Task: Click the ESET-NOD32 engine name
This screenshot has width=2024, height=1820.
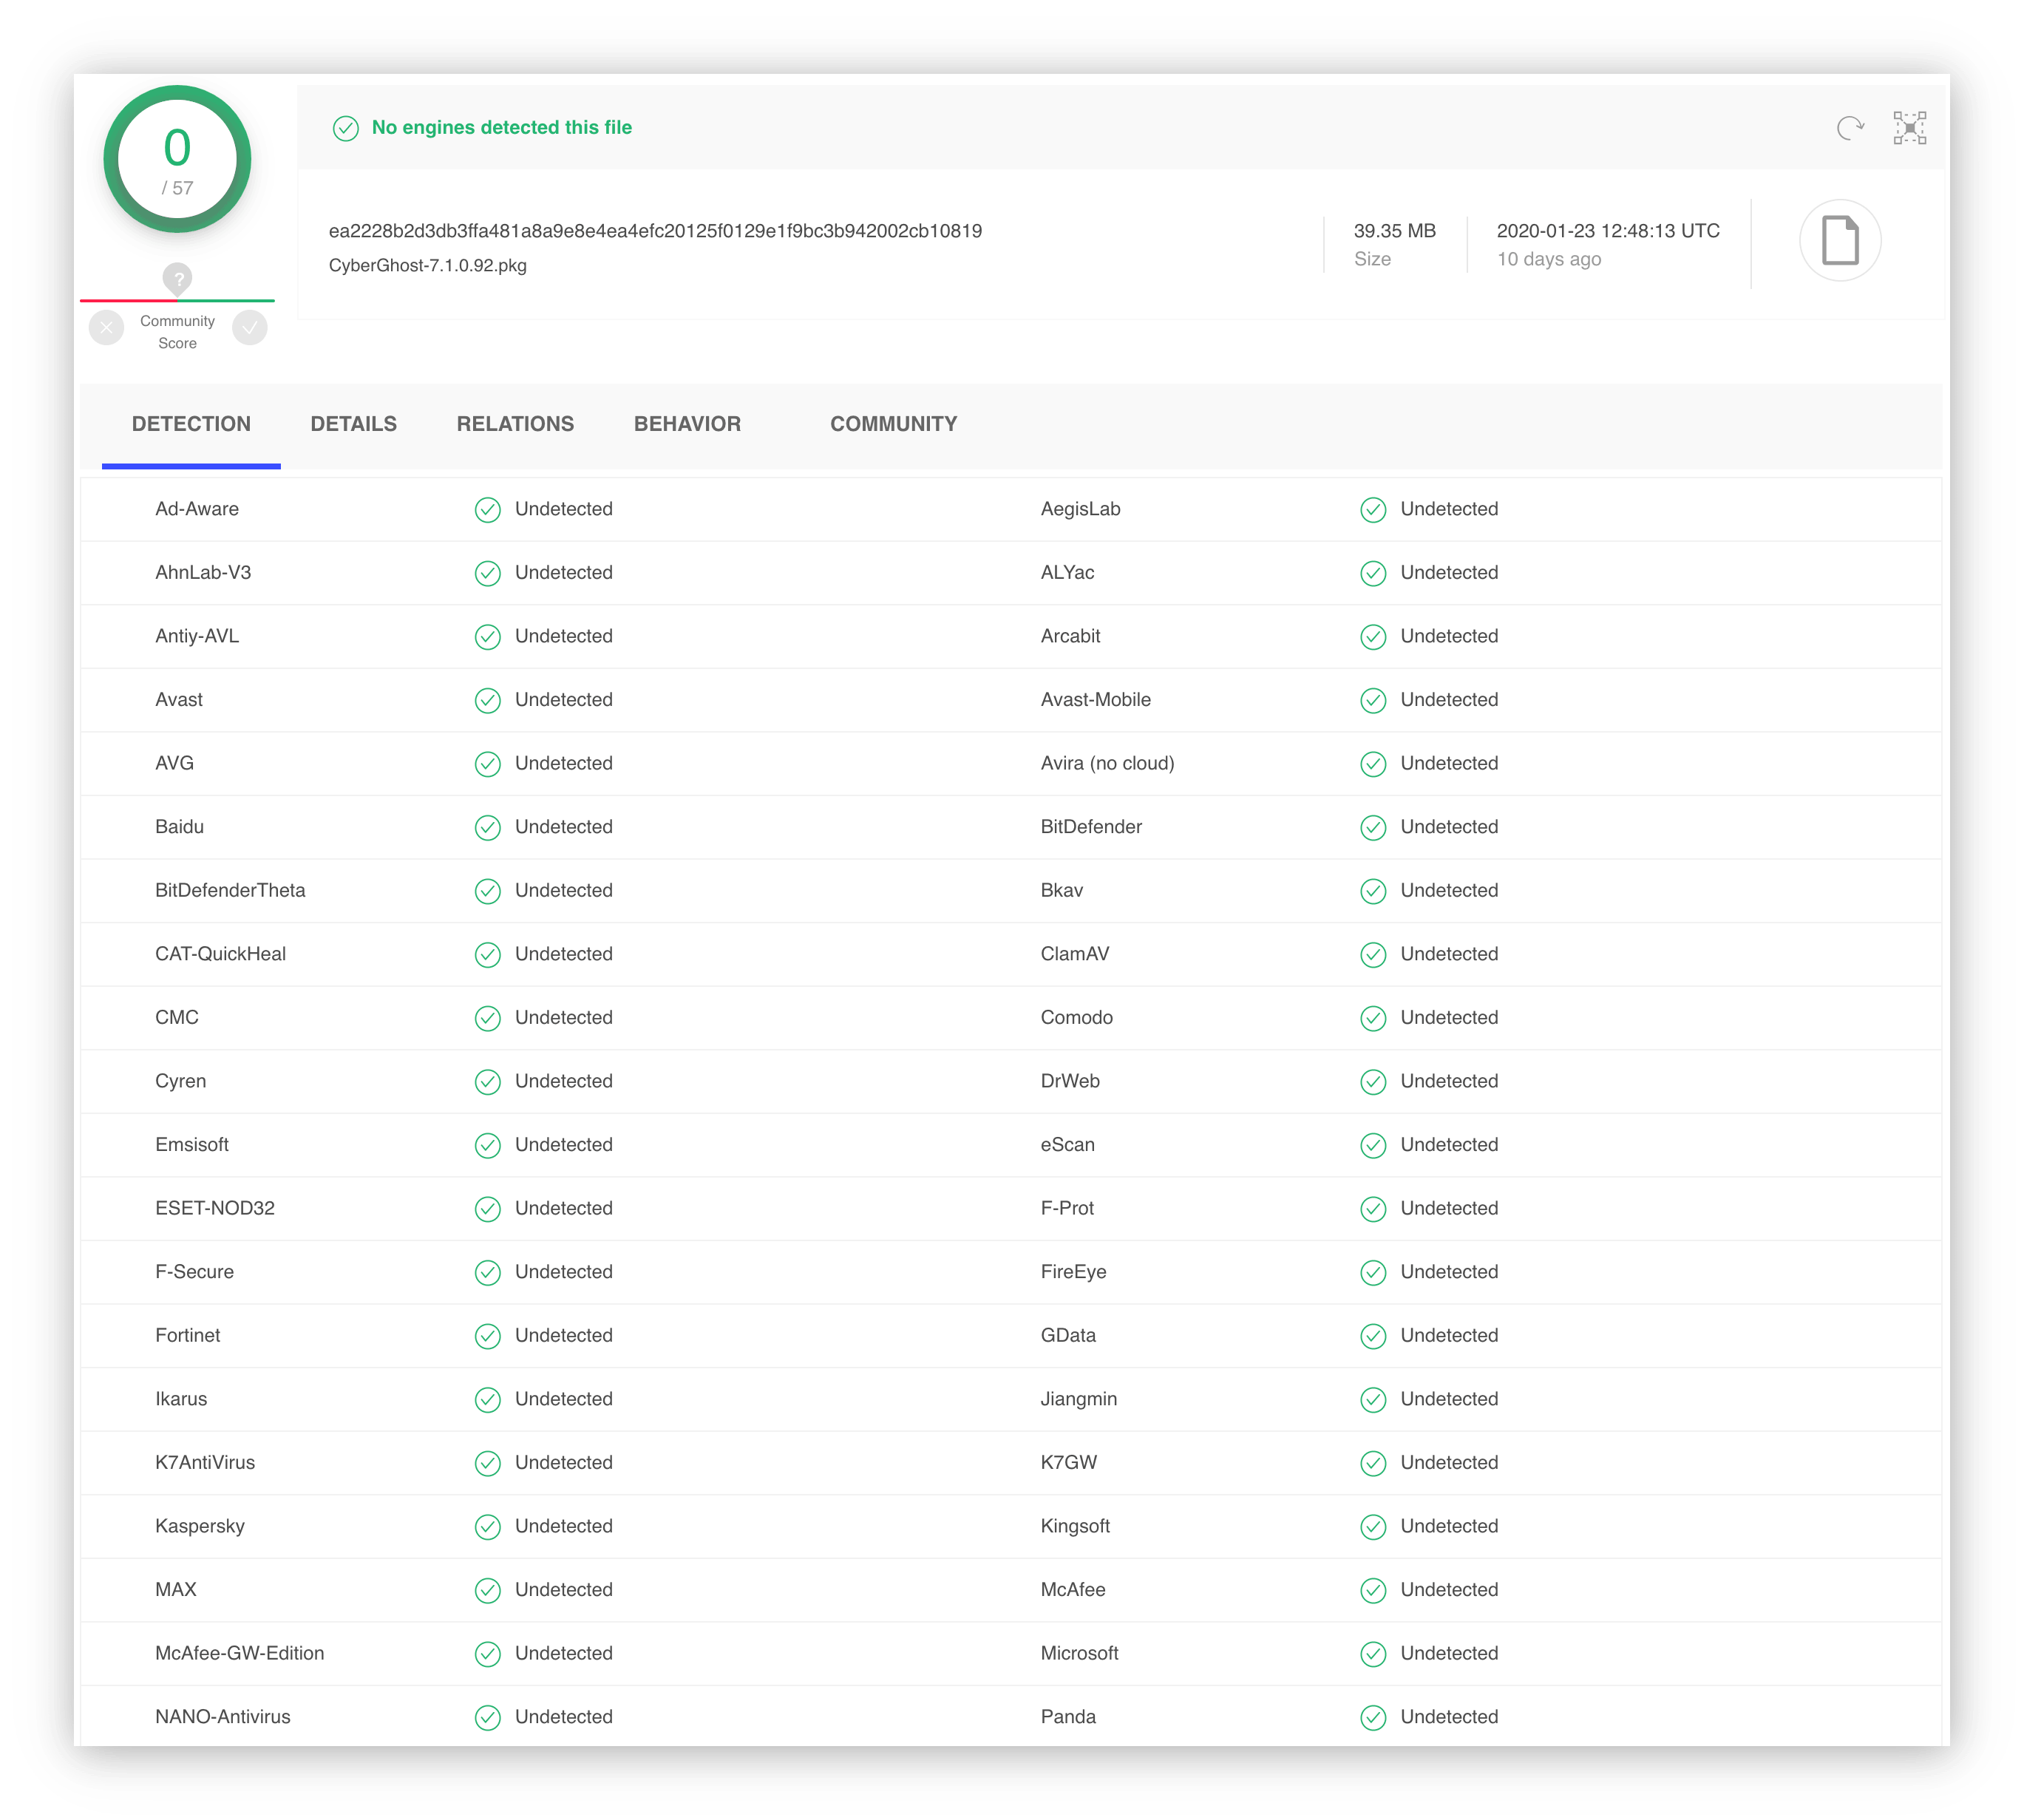Action: point(214,1209)
